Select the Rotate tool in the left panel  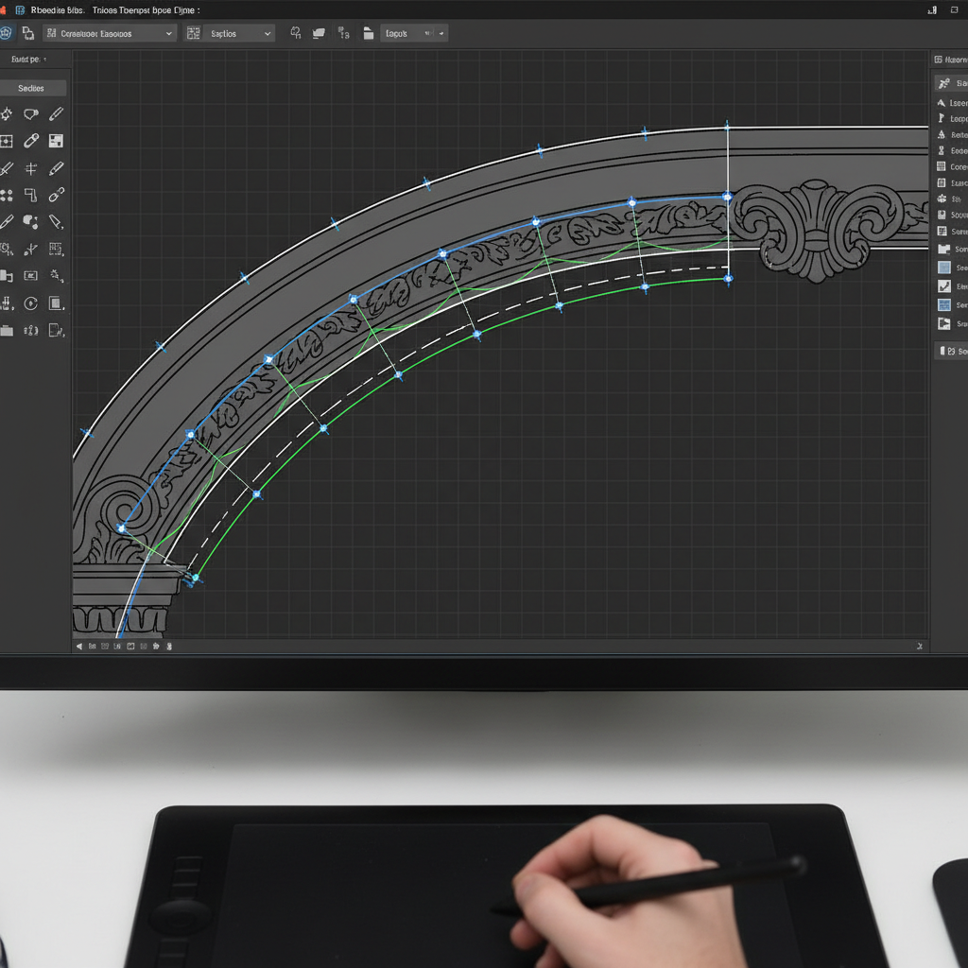(31, 303)
